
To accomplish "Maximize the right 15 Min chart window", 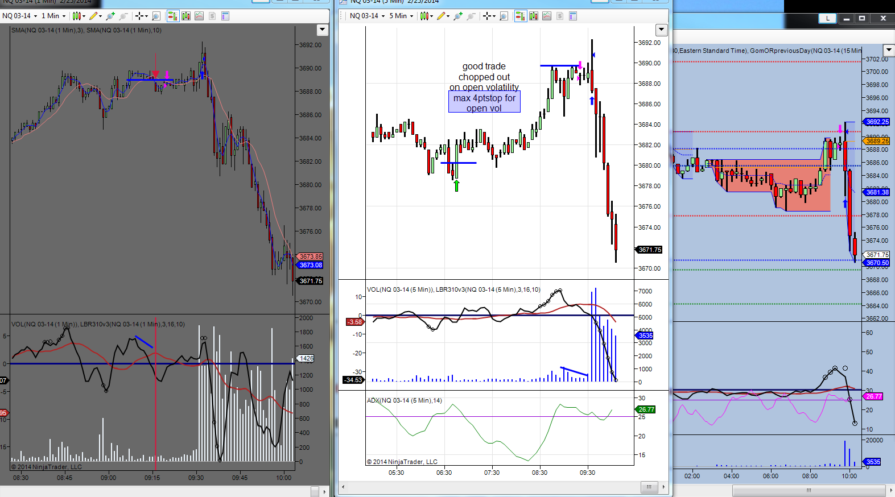I will click(862, 18).
